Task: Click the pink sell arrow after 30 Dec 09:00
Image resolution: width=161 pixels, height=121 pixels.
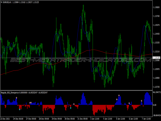Action: pos(74,104)
